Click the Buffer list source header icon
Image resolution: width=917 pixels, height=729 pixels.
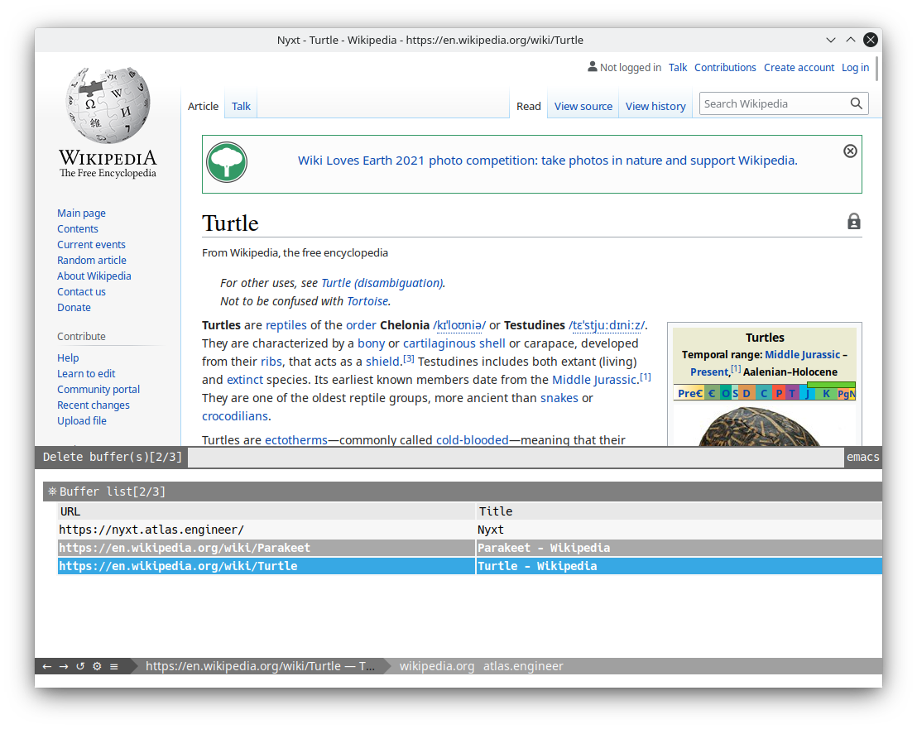click(52, 492)
